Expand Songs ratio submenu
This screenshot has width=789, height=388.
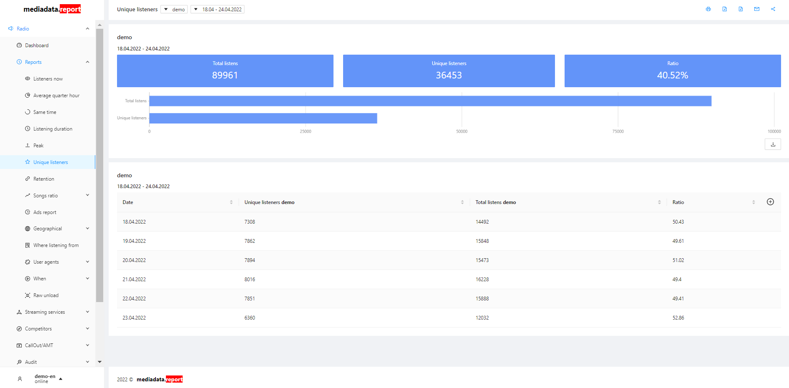[x=87, y=195]
